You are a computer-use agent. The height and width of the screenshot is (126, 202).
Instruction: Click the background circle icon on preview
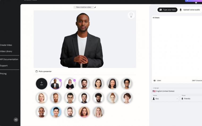tap(131, 15)
